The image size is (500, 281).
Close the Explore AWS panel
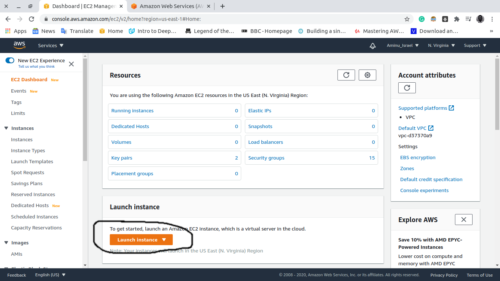coord(464,220)
